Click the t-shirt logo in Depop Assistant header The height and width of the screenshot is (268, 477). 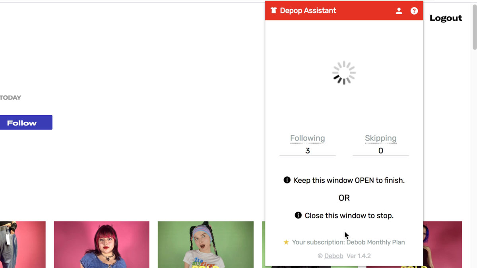[273, 11]
